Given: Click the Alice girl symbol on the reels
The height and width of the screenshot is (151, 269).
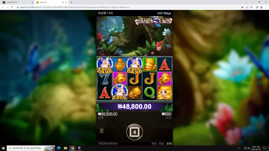Looking at the screenshot, I should pos(165,93).
